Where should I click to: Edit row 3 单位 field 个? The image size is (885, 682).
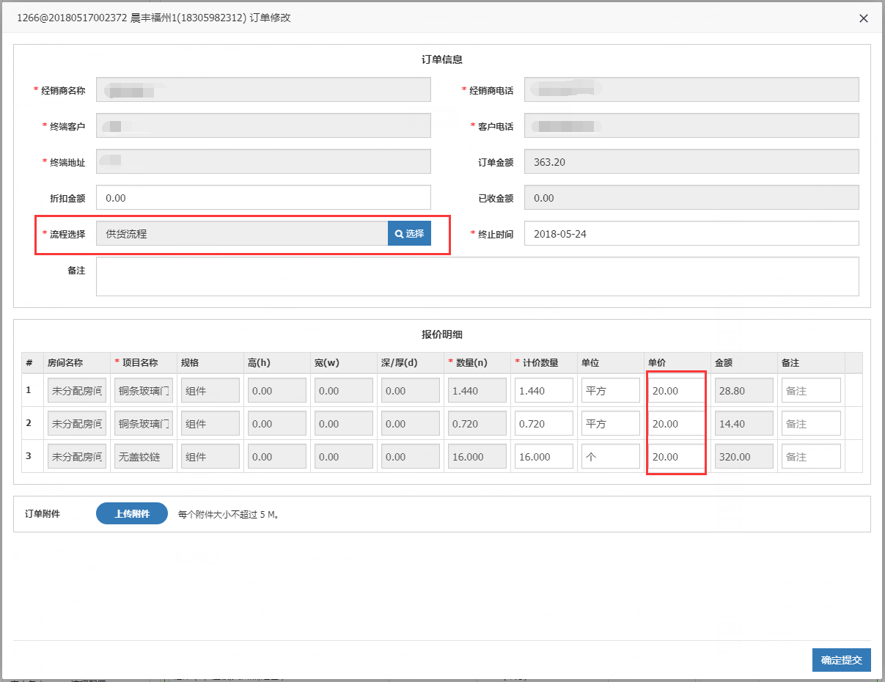(610, 457)
